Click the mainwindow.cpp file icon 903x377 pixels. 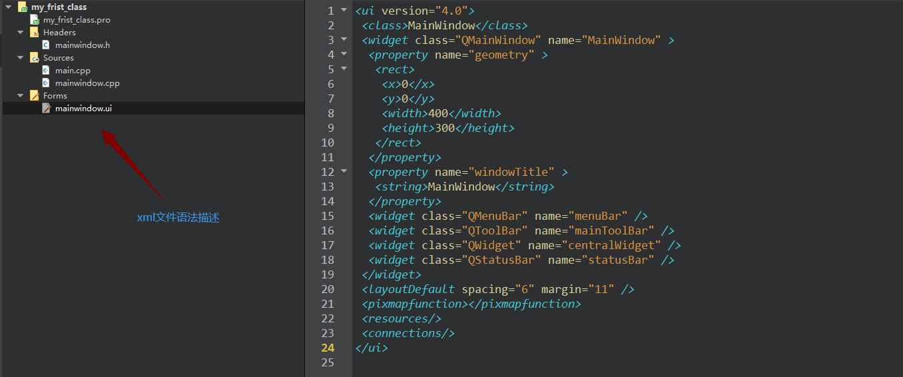[x=46, y=83]
